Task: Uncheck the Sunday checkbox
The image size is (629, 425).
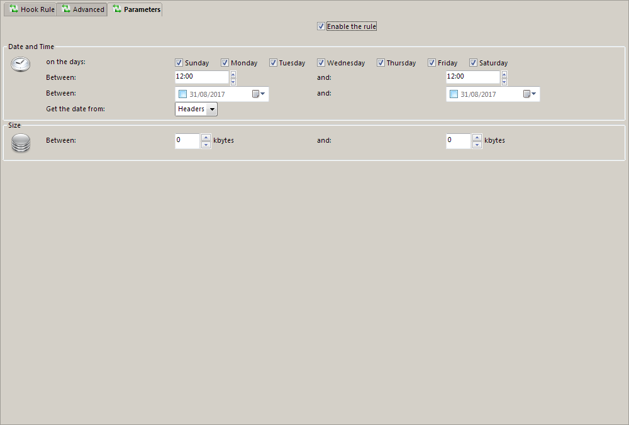Action: (179, 63)
